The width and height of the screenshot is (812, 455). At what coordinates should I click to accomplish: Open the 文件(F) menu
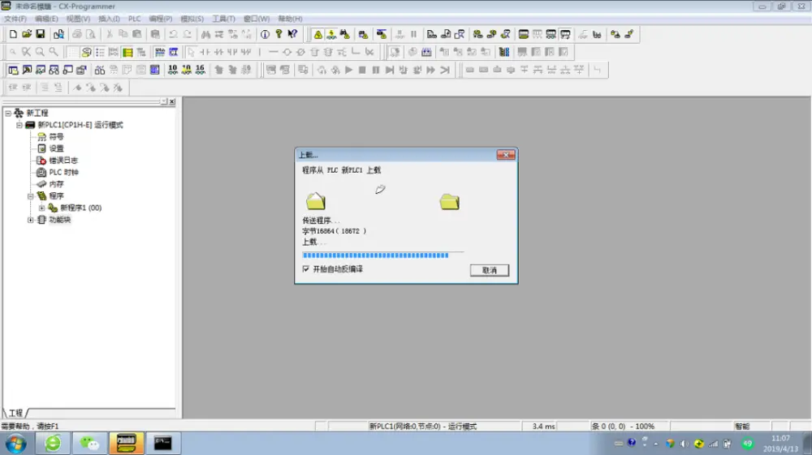click(x=15, y=19)
